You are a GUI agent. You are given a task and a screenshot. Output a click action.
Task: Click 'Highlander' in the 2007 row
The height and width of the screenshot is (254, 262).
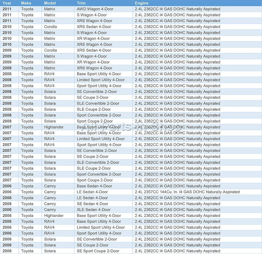click(x=54, y=127)
